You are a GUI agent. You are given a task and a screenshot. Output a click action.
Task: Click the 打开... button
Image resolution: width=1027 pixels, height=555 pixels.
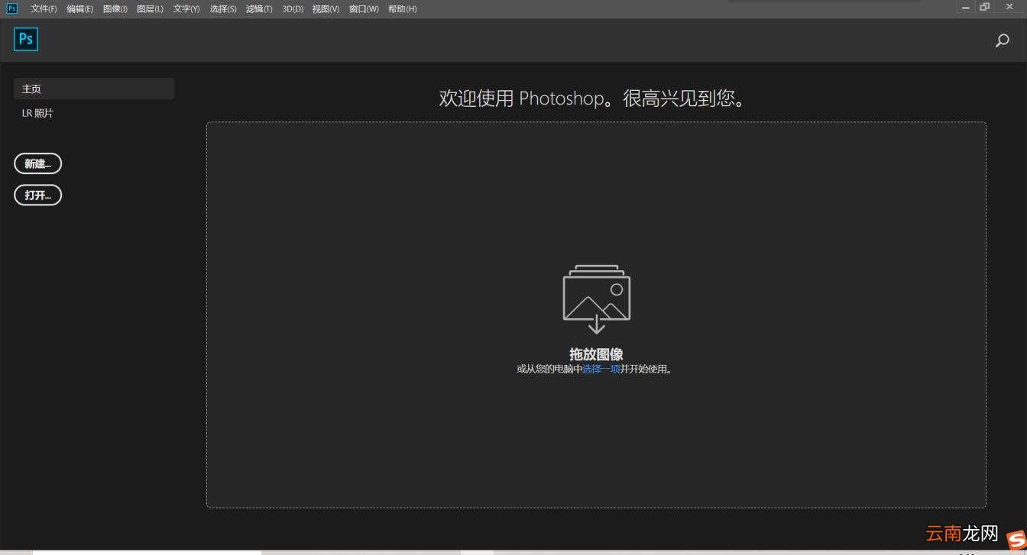(x=38, y=195)
